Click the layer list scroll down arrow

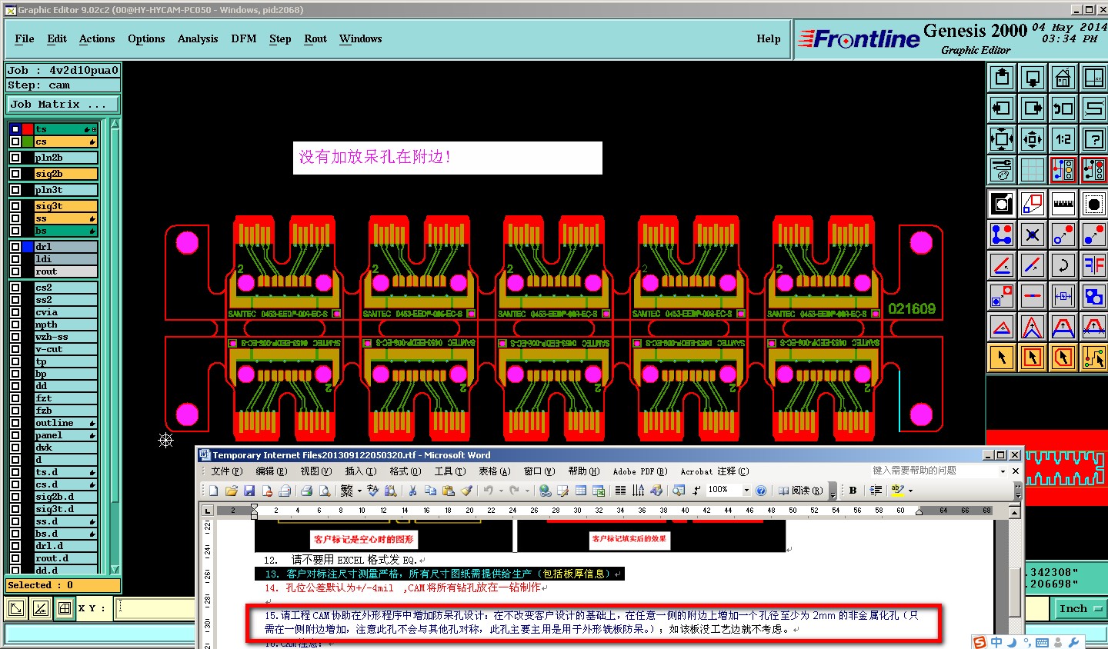point(115,570)
